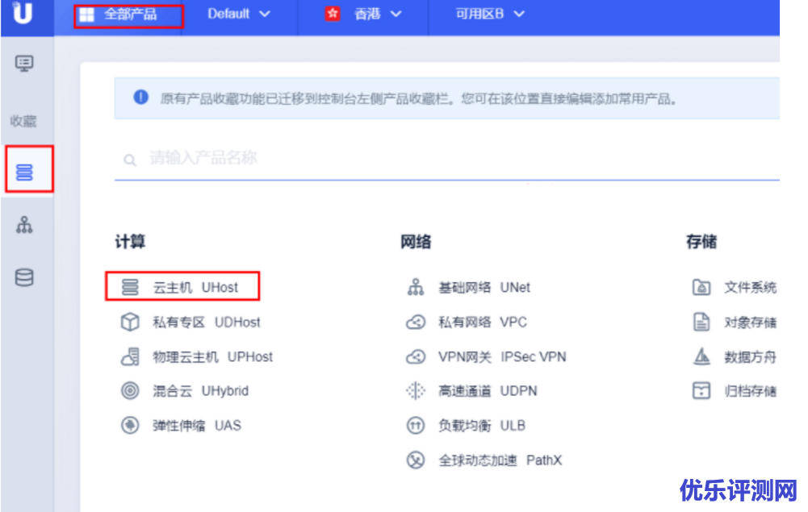Click the 云主机 UHost stack icon
Screen dimensions: 808x512
130,287
